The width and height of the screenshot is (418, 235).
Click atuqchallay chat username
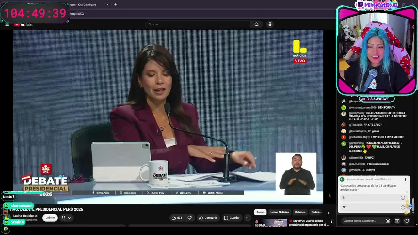pyautogui.click(x=357, y=113)
